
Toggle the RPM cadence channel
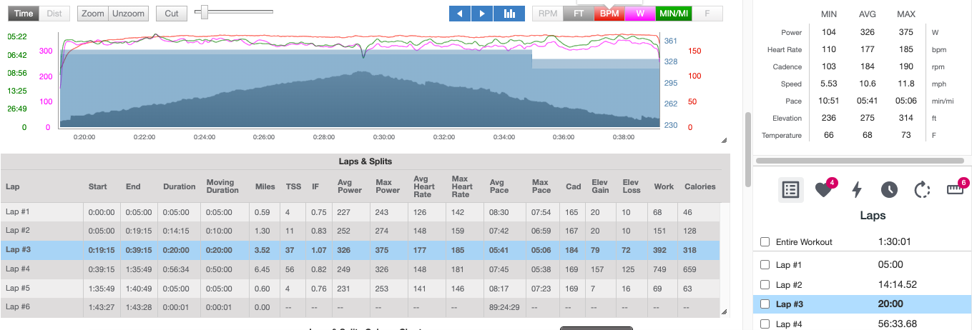[548, 14]
